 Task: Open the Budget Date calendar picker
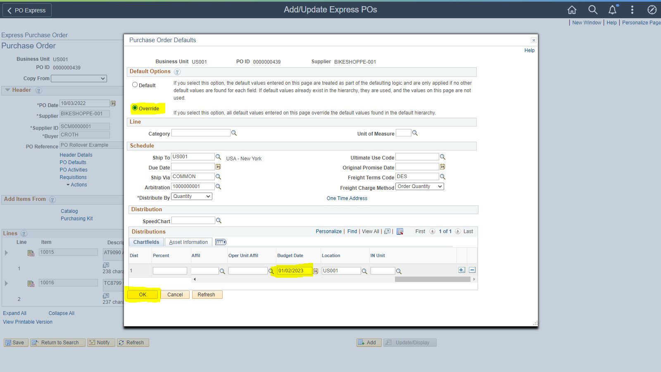point(316,271)
